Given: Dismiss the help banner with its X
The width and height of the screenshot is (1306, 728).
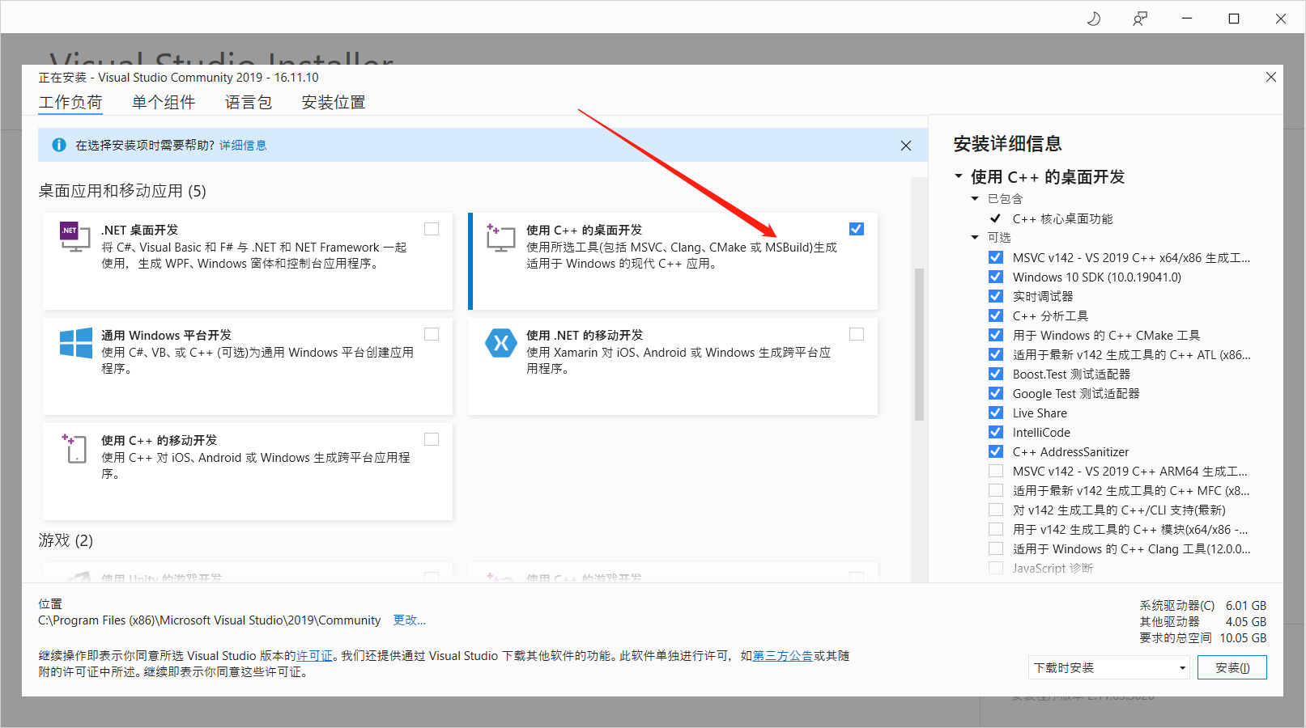Looking at the screenshot, I should click(x=905, y=146).
